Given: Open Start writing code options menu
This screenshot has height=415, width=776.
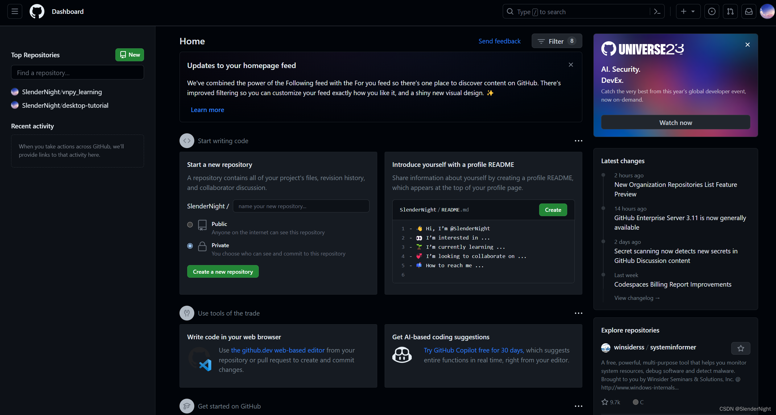Looking at the screenshot, I should (x=578, y=141).
